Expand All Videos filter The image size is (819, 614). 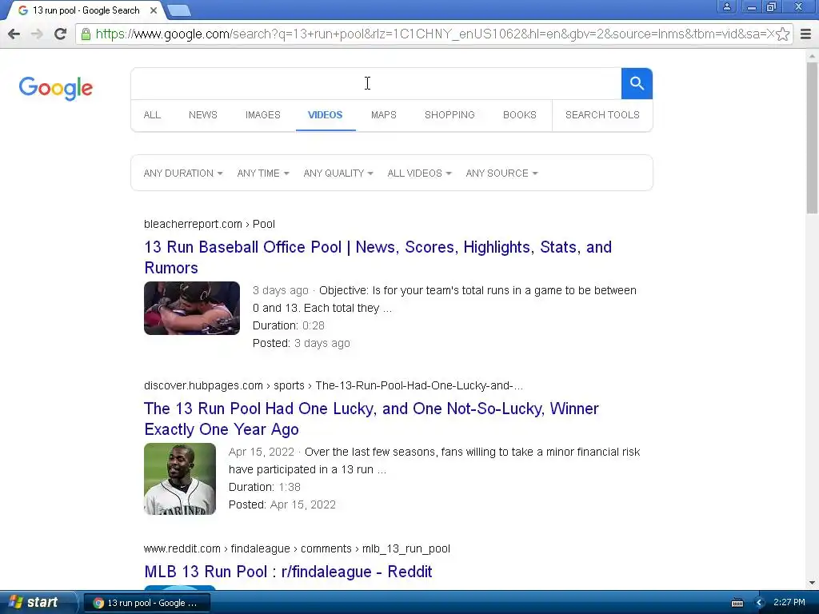click(x=419, y=173)
